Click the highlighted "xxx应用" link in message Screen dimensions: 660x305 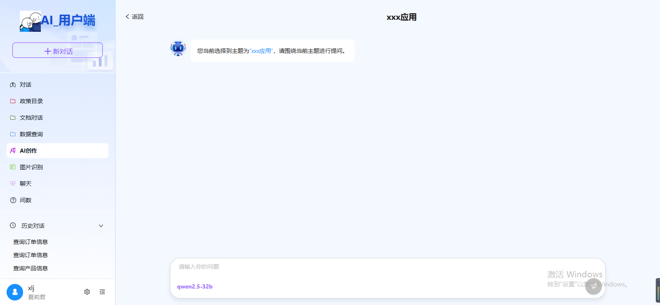261,51
